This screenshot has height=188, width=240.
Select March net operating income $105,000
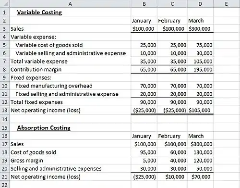pyautogui.click(x=200, y=110)
